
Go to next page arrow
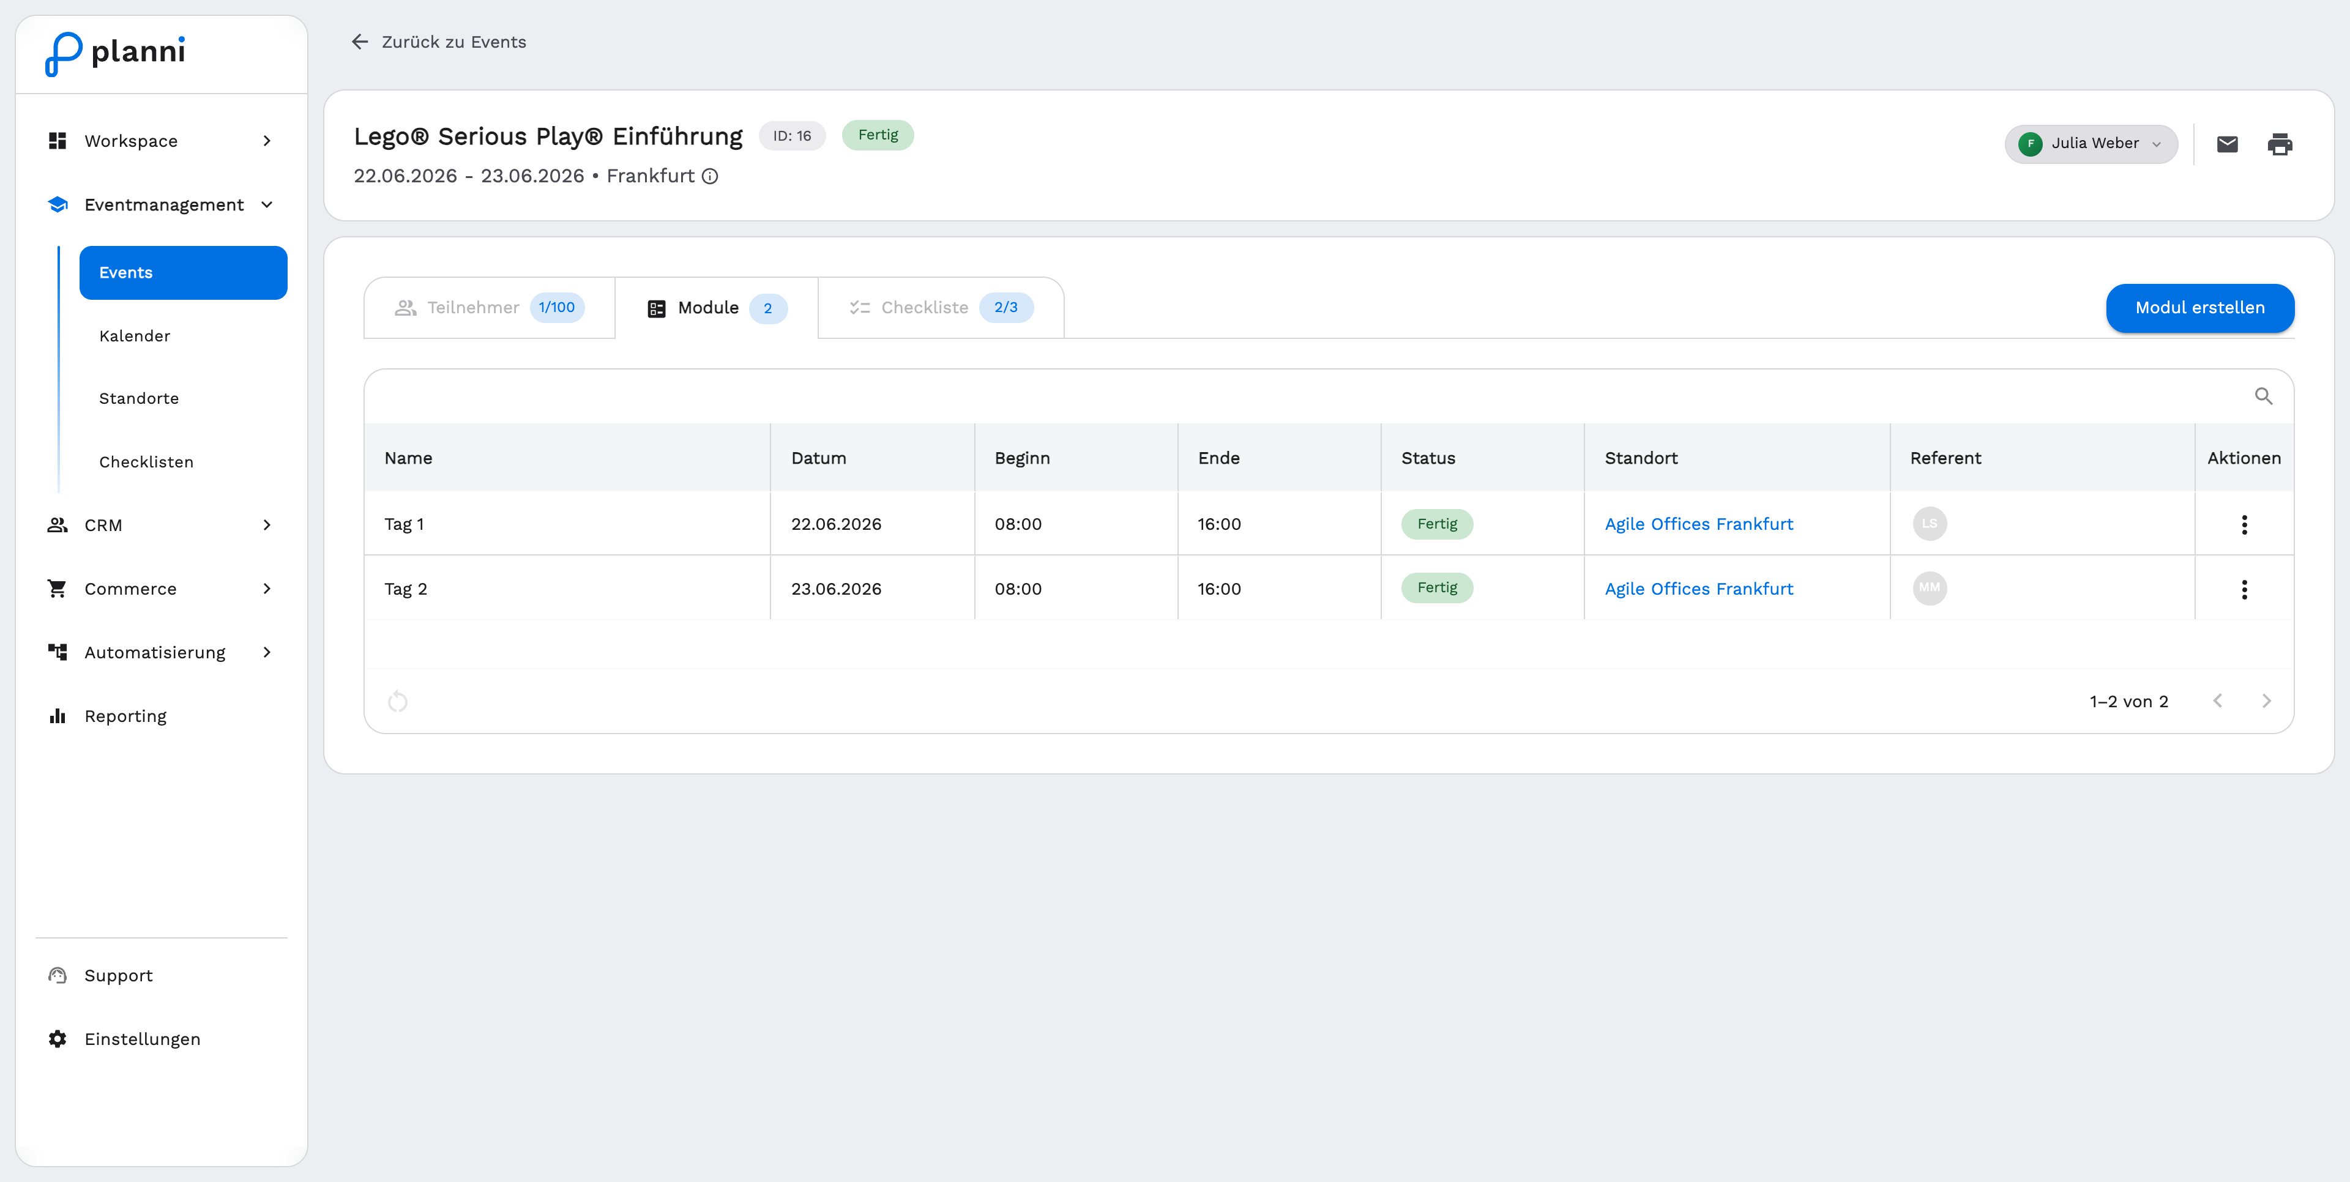[2266, 701]
